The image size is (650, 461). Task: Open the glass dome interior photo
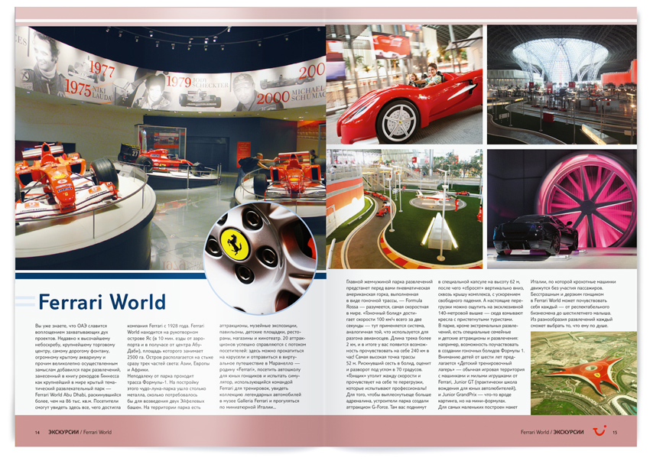[562, 85]
